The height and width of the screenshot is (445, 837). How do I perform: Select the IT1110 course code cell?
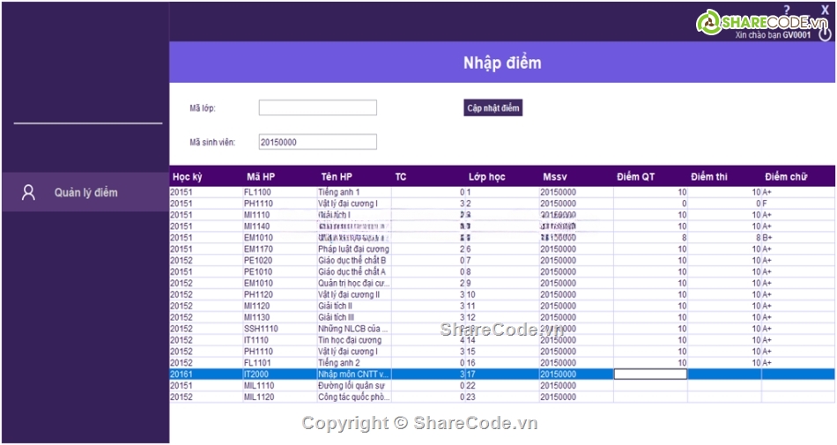pyautogui.click(x=280, y=340)
